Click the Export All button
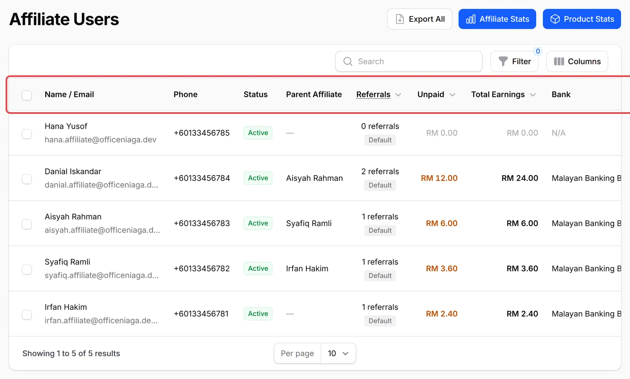This screenshot has height=379, width=630. (x=420, y=19)
